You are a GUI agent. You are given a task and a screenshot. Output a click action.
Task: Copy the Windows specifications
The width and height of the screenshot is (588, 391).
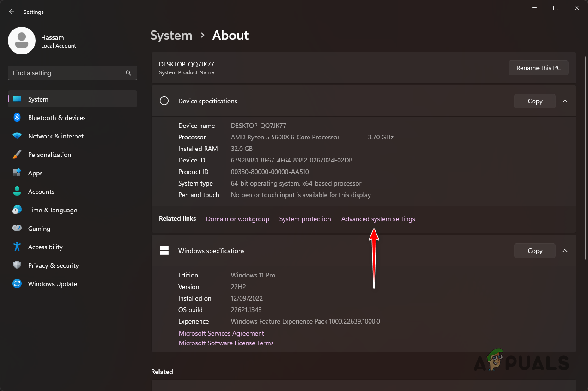click(534, 251)
